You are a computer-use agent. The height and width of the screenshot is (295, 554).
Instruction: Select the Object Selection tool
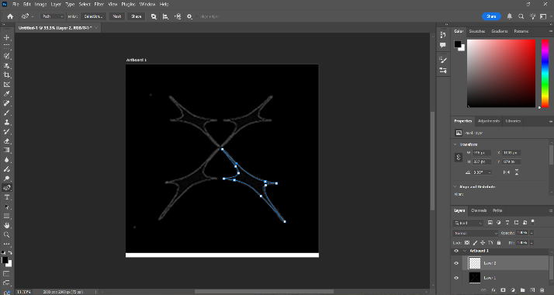pyautogui.click(x=7, y=66)
